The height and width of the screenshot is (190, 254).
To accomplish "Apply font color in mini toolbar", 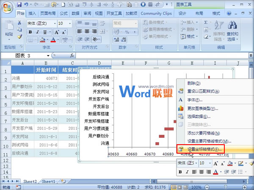I will click(215, 172).
